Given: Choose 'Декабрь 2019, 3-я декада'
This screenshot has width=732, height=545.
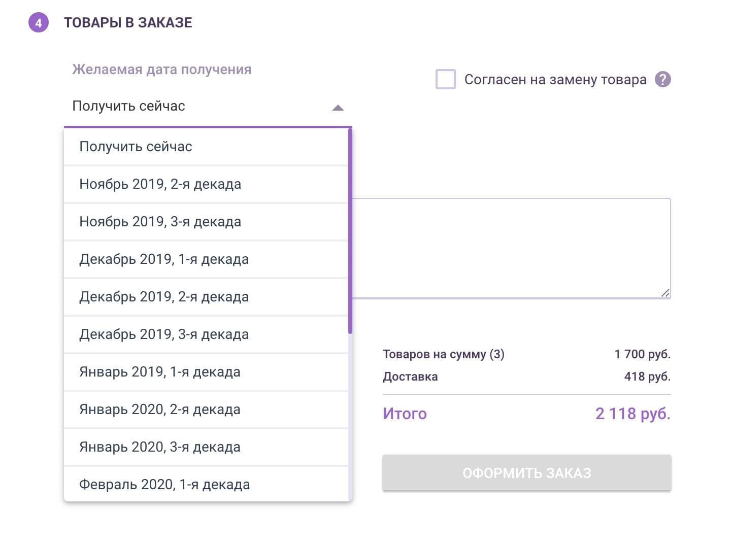Looking at the screenshot, I should point(206,334).
